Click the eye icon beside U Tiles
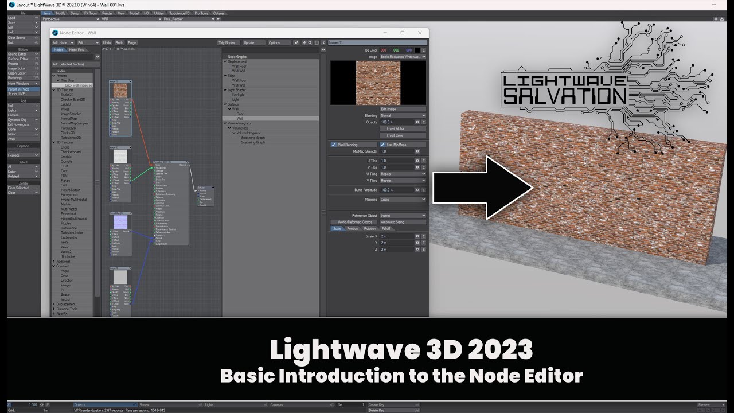This screenshot has width=734, height=413. coord(417,161)
